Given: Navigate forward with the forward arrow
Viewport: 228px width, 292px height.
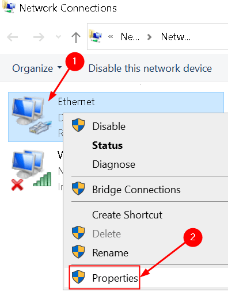Looking at the screenshot, I should (39, 37).
